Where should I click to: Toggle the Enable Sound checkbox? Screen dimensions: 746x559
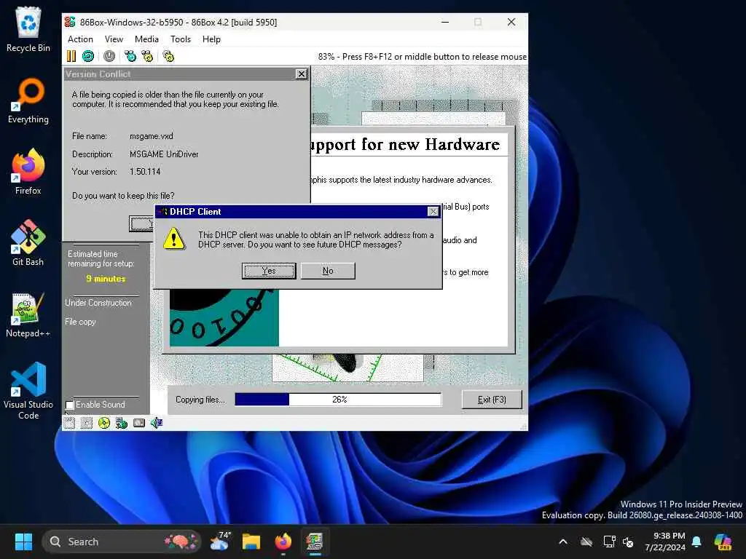click(70, 405)
